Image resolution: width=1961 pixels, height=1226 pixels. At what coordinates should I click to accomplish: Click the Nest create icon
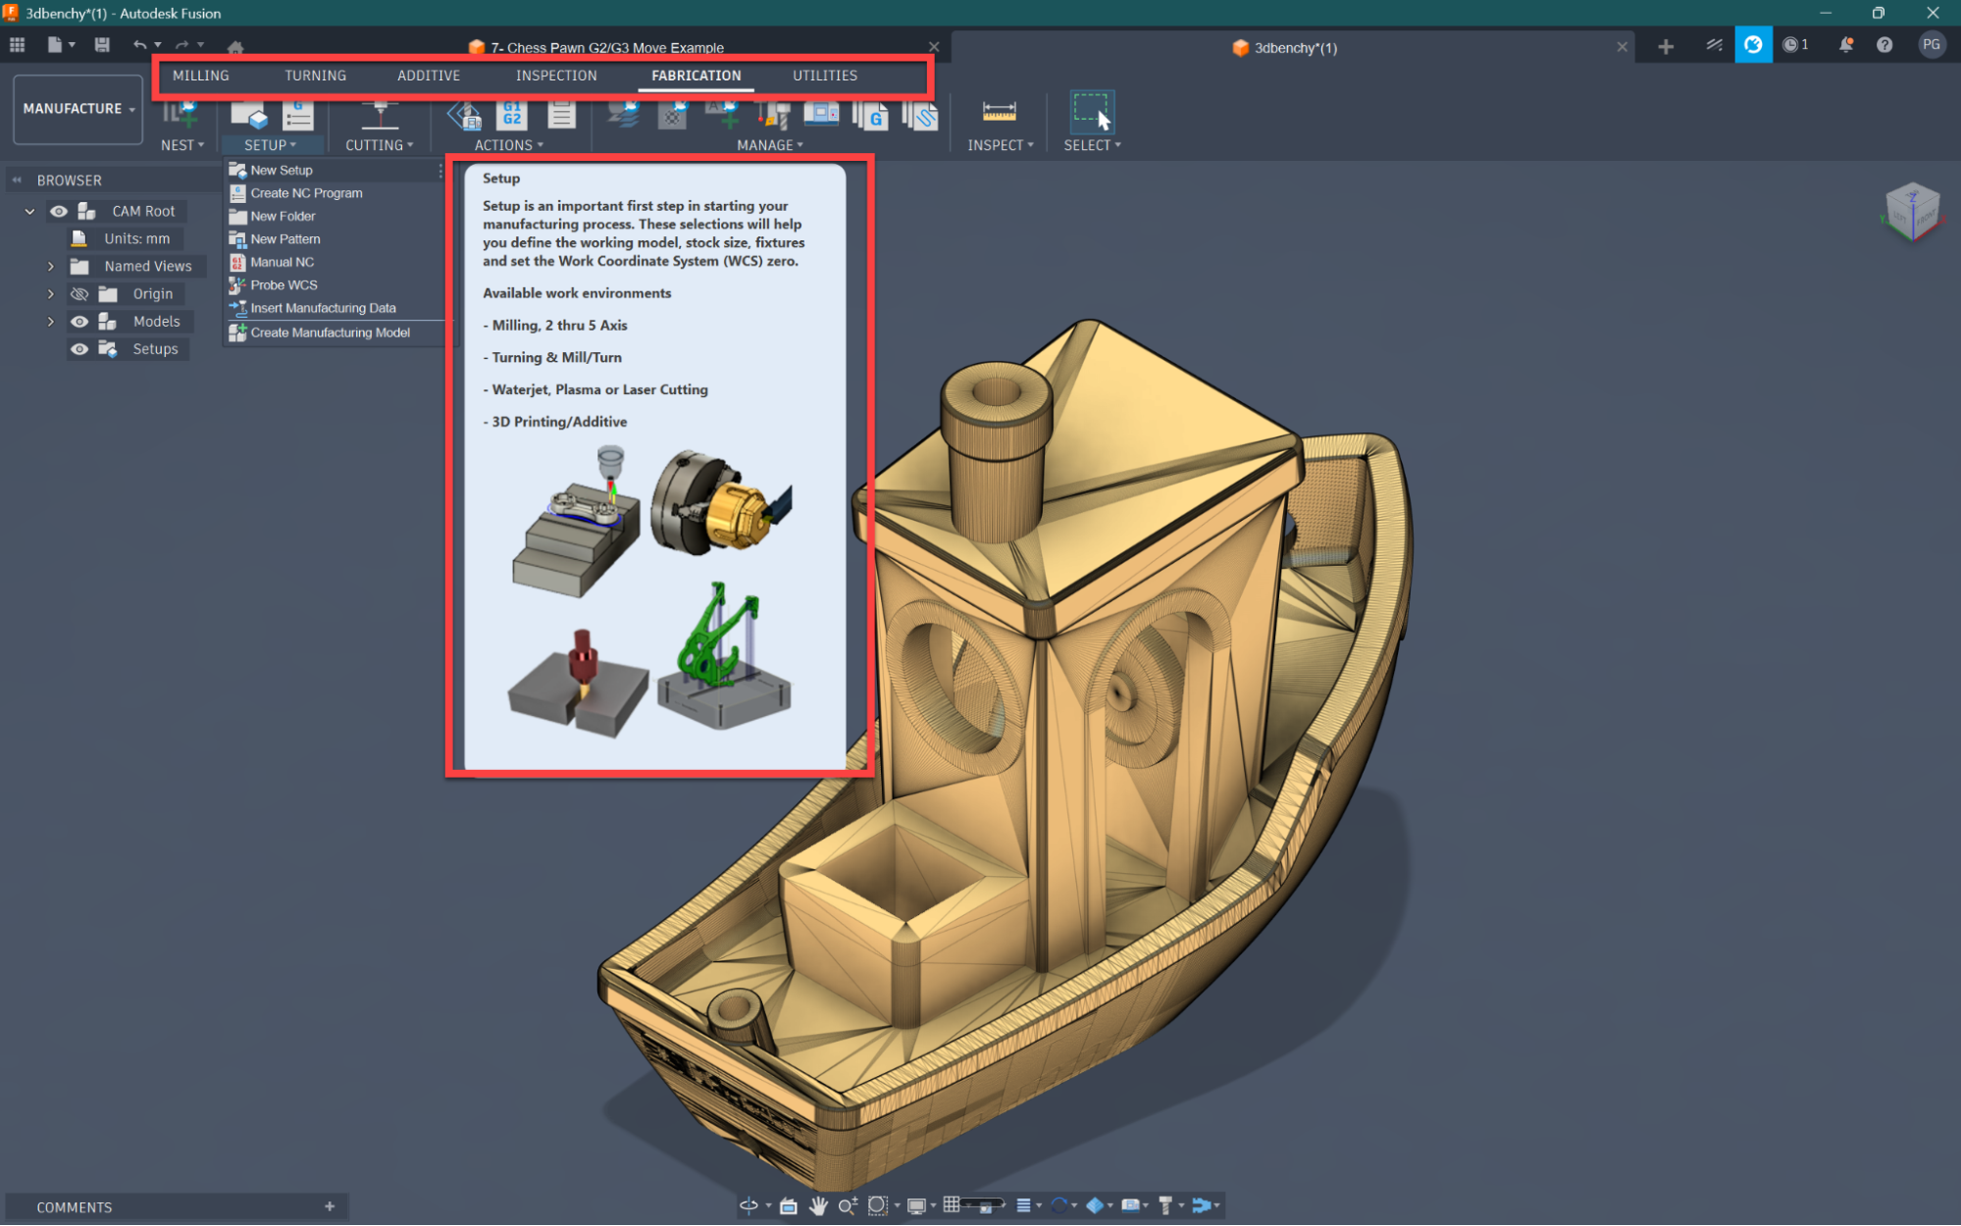coord(181,115)
